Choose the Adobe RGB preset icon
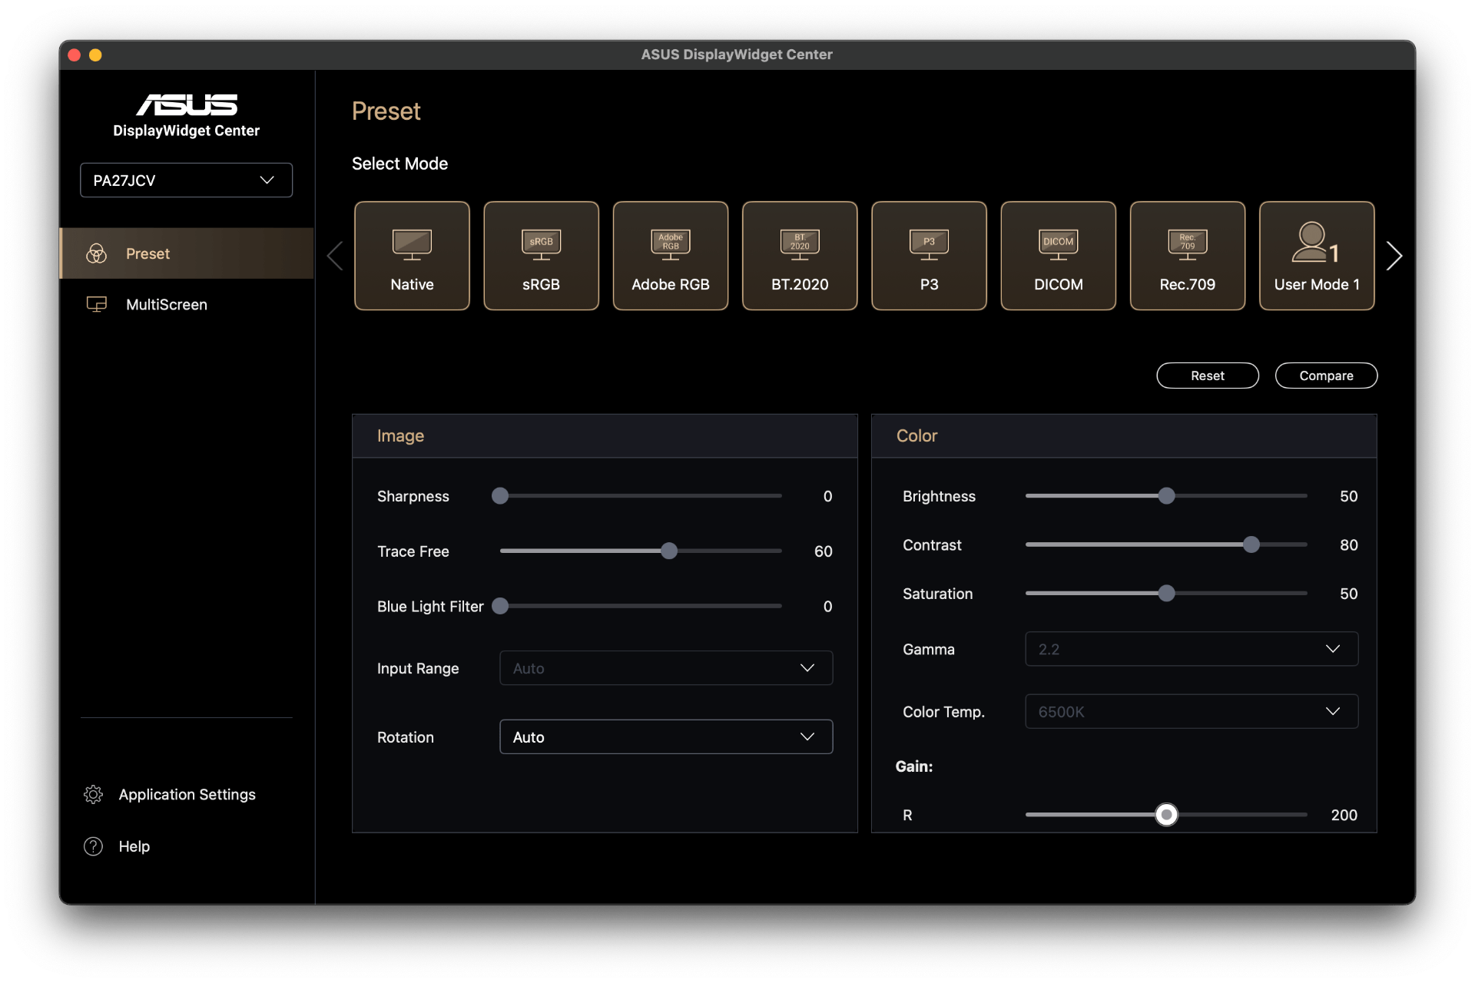1475x983 pixels. (670, 256)
